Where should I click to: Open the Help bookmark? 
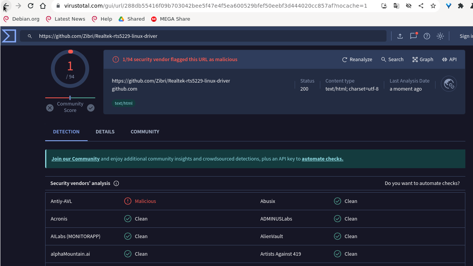102,19
